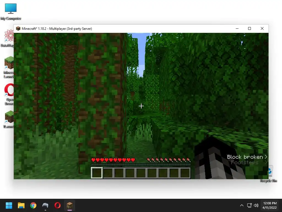
Task: Open the Opera Browser desktop shortcut
Action: [9, 94]
